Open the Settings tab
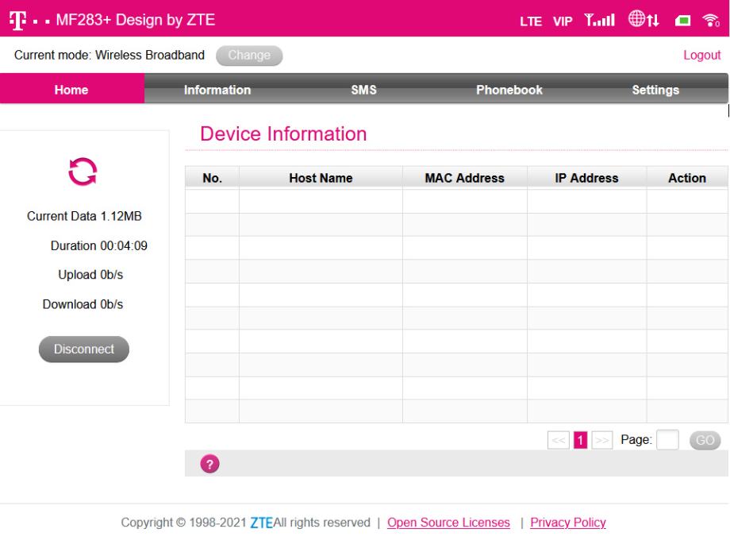Viewport: 730px width, 548px height. click(655, 90)
